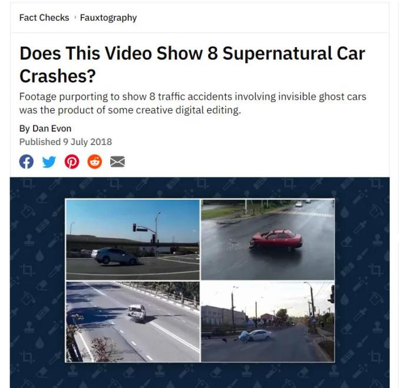This screenshot has height=388, width=399.
Task: Share article on Reddit
Action: (x=95, y=162)
